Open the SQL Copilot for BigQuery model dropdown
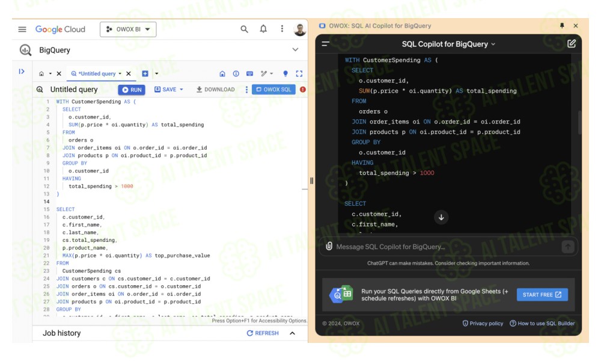 (448, 44)
